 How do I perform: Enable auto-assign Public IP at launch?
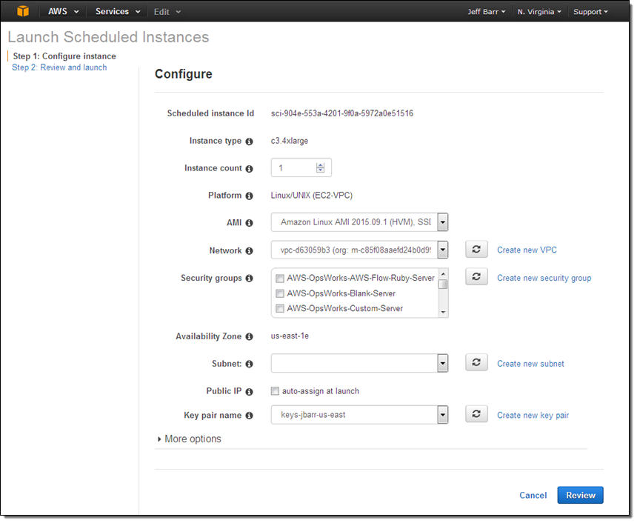tap(275, 390)
